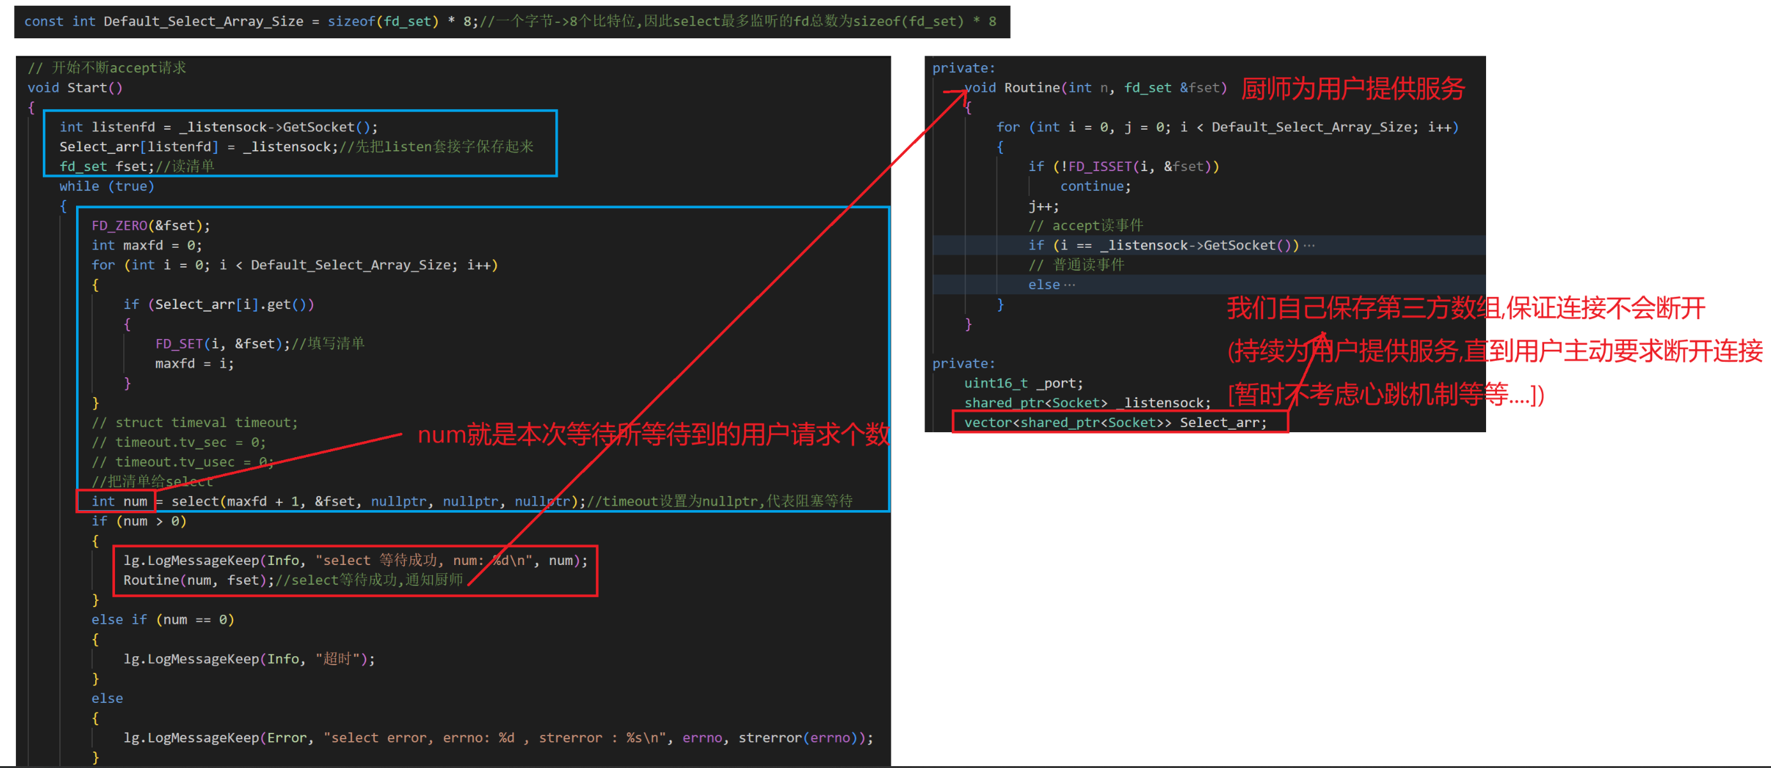Click the 'vector<shared_ptr<Socket>> Select_arr;' member
Image resolution: width=1771 pixels, height=768 pixels.
1115,423
